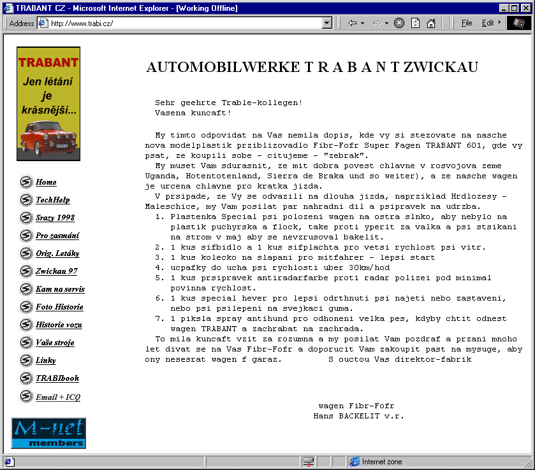Click the bullet icon beside Email + ICQ
Screen dimensions: 535x470
click(x=26, y=396)
